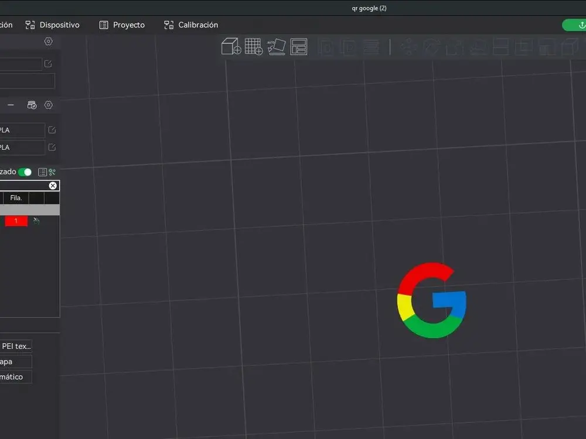Clear the search box with X

tap(53, 186)
